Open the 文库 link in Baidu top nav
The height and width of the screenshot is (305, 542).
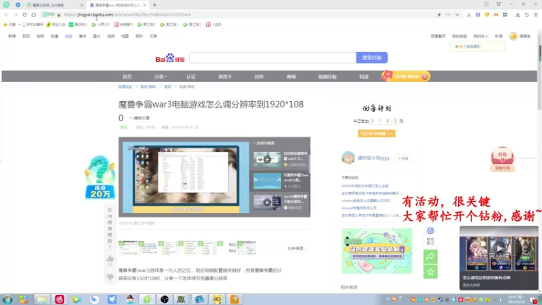tap(153, 36)
